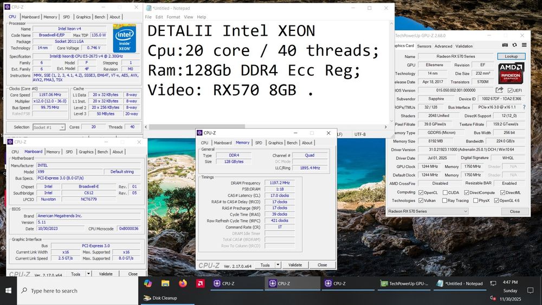Click the search magnifier in the taskbar
Screen dimensions: 542x305
tap(24, 290)
